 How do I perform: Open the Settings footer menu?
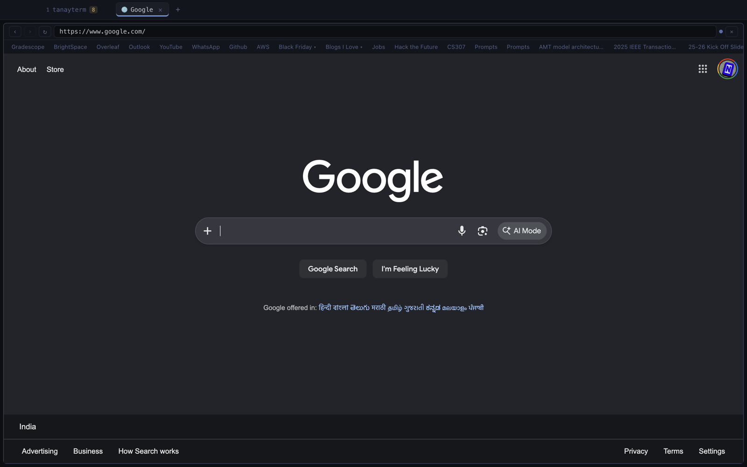712,452
